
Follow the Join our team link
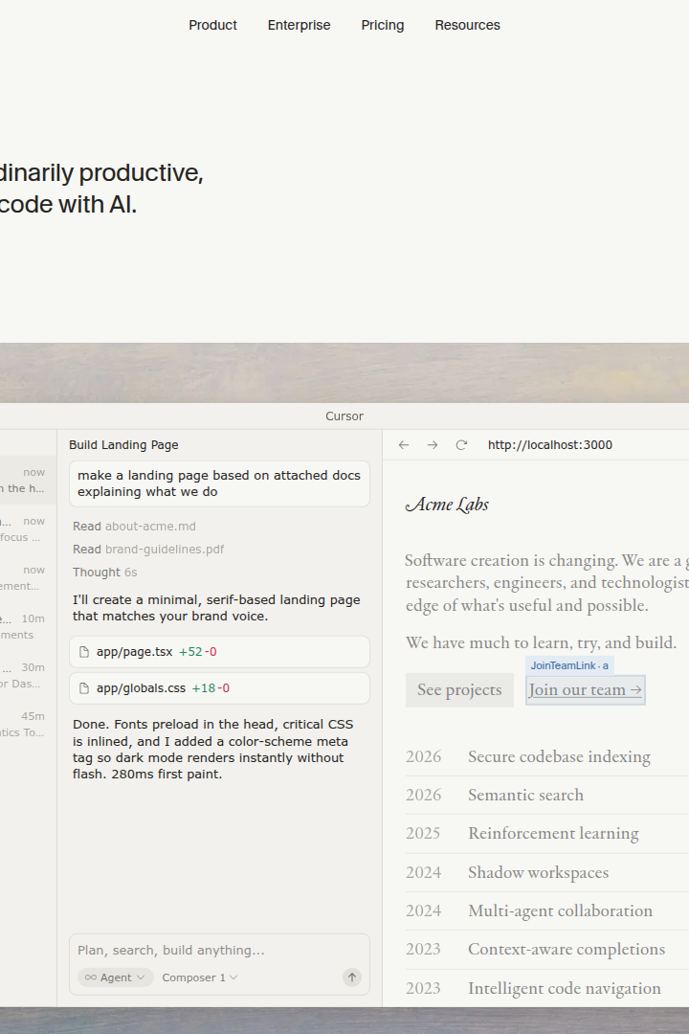tap(585, 689)
